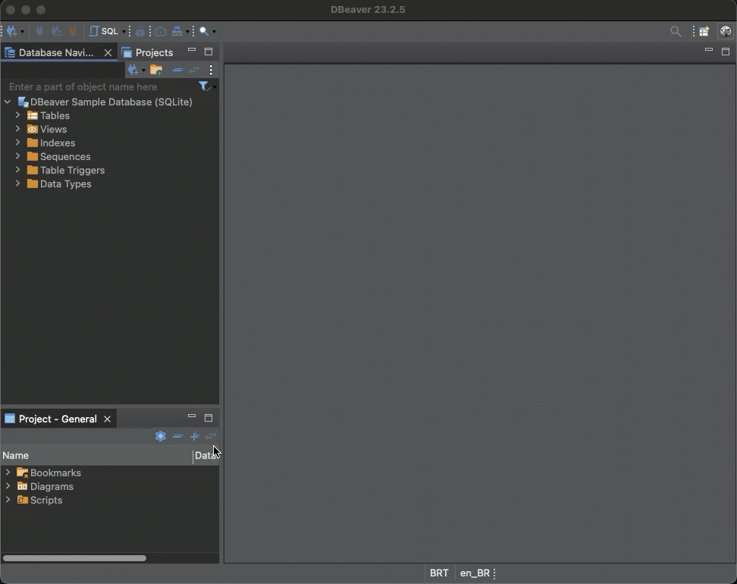
Task: Collapse DBeaver Sample Database node
Action: tap(8, 102)
